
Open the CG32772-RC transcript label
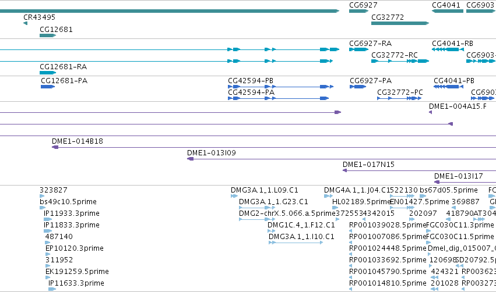[x=395, y=55]
